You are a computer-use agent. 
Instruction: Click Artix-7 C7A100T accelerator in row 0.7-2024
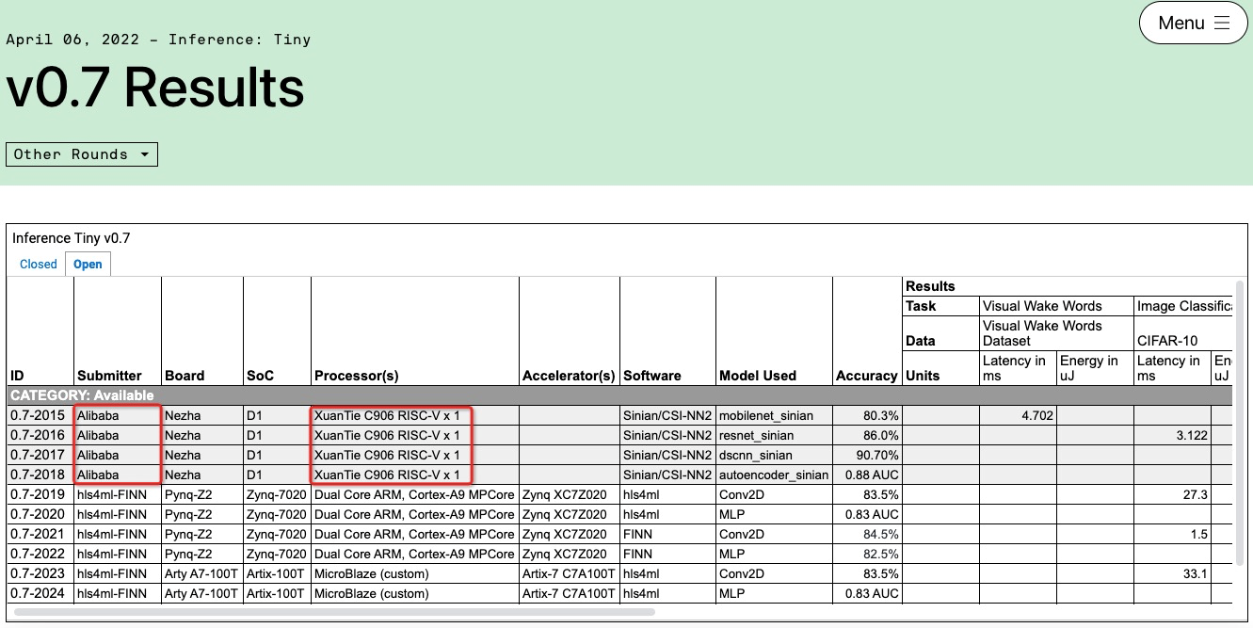[569, 593]
